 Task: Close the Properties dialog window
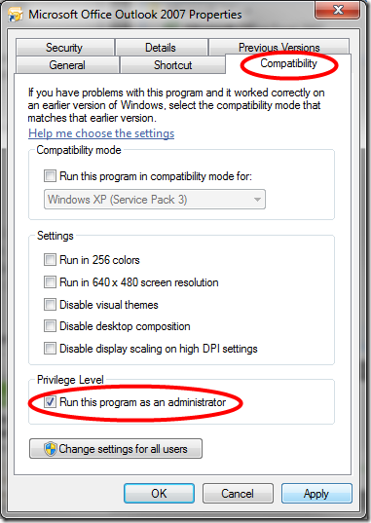point(337,10)
